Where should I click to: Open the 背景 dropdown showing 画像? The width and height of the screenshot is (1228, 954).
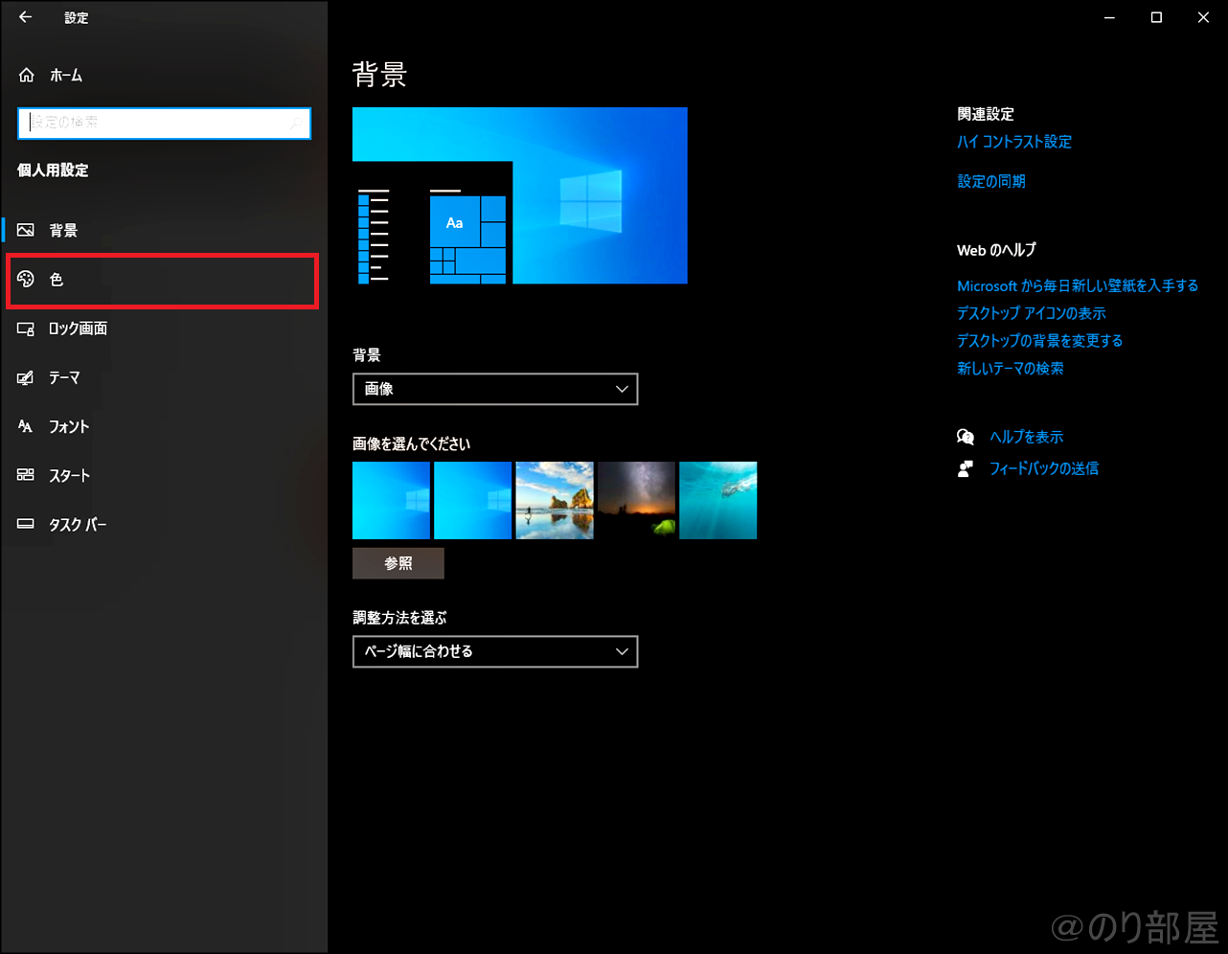click(495, 389)
